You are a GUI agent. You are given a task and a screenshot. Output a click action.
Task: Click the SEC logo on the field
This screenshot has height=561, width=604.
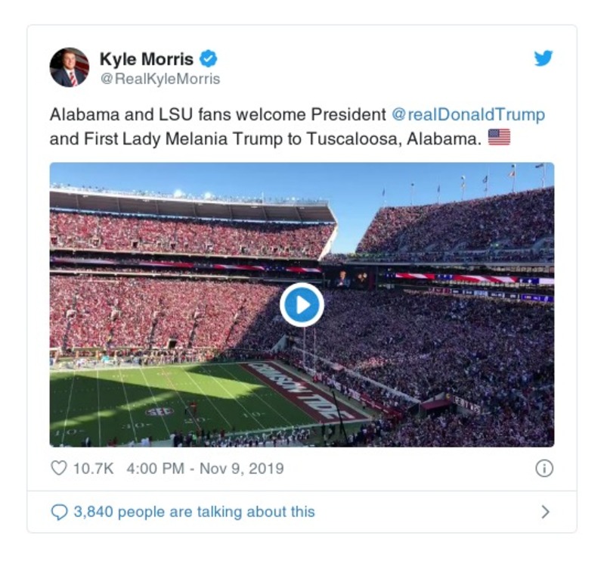pyautogui.click(x=159, y=411)
